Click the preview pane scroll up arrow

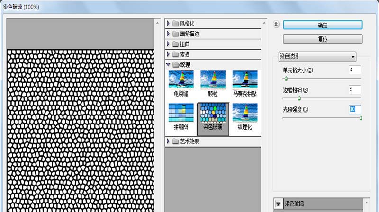point(157,23)
